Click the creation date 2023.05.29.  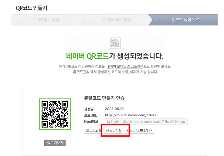pyautogui.click(x=115, y=109)
